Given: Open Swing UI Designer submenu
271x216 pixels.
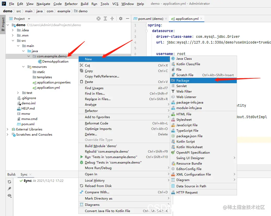Looking at the screenshot, I should tap(203, 158).
